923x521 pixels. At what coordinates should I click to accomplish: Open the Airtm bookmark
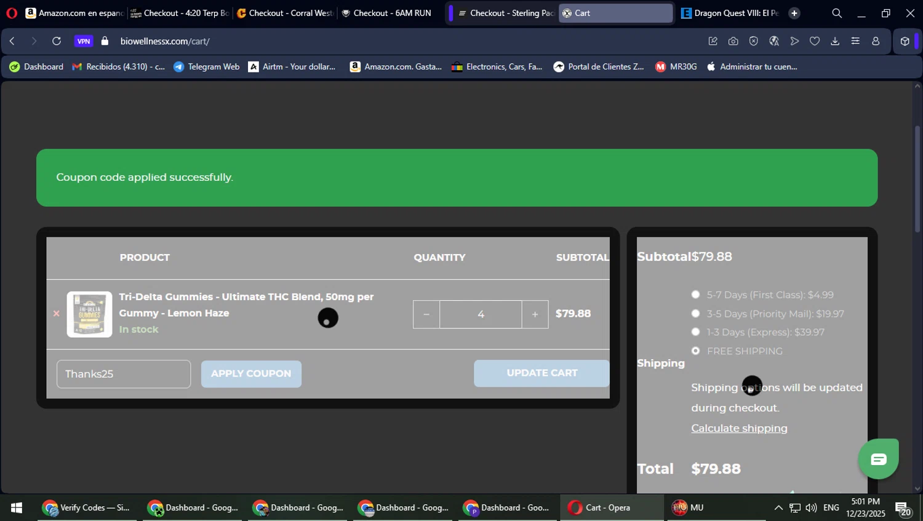coord(292,66)
